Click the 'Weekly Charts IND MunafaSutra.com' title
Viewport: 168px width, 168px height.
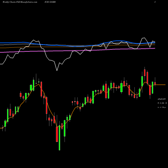pyautogui.click(x=20, y=2)
